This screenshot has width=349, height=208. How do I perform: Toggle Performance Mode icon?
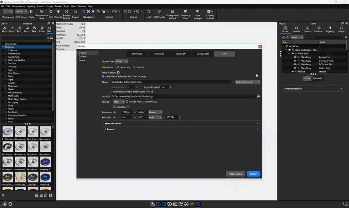click(x=41, y=12)
